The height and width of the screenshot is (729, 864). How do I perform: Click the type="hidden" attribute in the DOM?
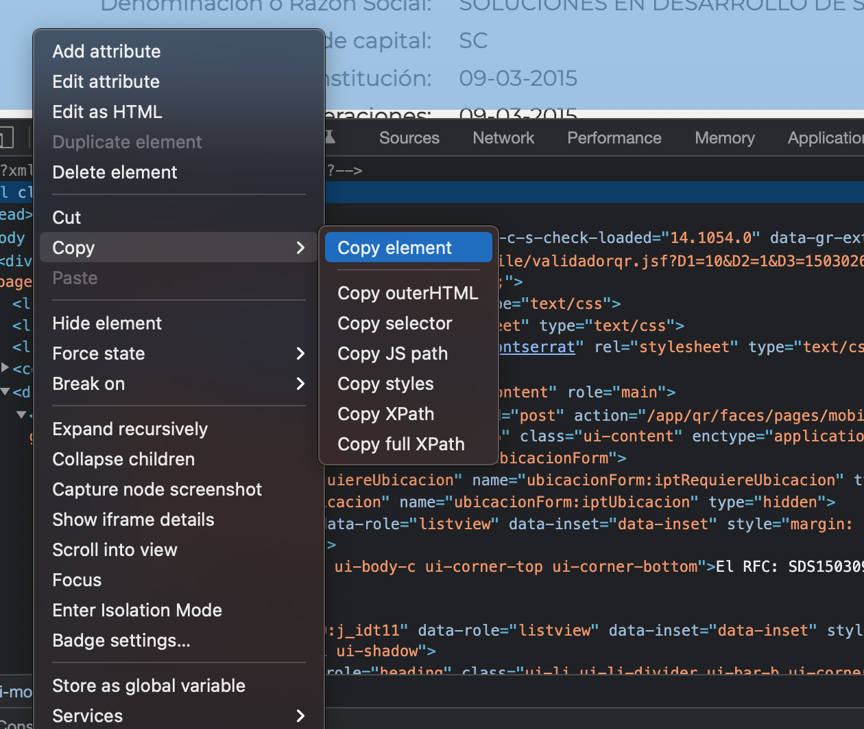click(767, 502)
